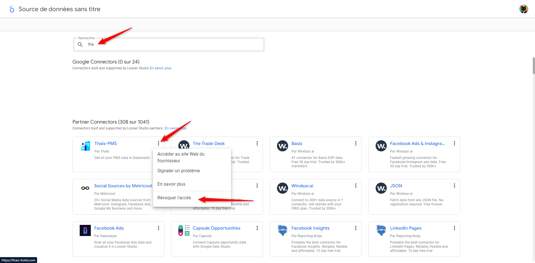
Task: Open the Basis three-dot menu
Action: coord(356,143)
